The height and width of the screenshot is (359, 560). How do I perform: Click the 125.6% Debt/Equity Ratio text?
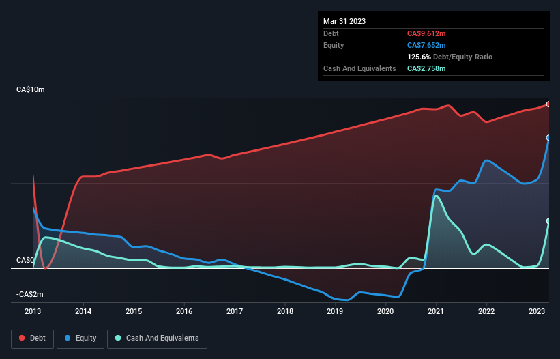click(450, 57)
